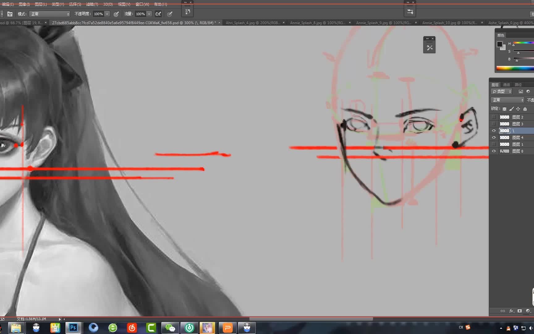Open the layer filter 类型 dropdown
534x334 pixels.
[x=501, y=92]
